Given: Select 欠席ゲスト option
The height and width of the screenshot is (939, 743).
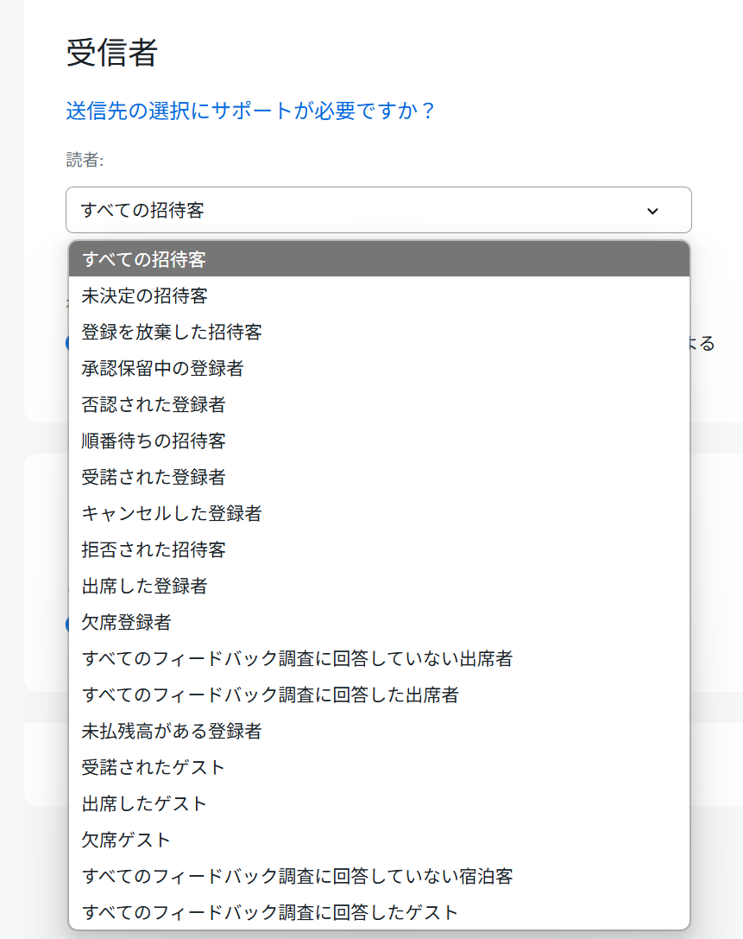Looking at the screenshot, I should (x=380, y=841).
